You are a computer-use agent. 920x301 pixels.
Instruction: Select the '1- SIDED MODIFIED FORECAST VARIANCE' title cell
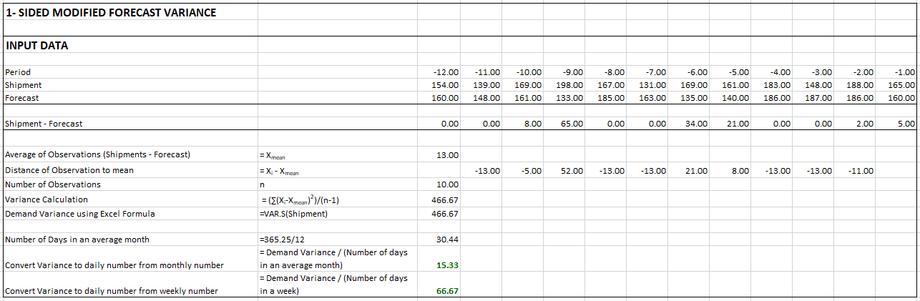pyautogui.click(x=129, y=13)
